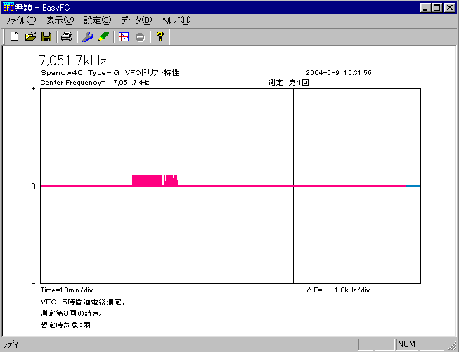Click the large 7,051.7kHz frequency readout
This screenshot has height=352, width=459.
73,60
